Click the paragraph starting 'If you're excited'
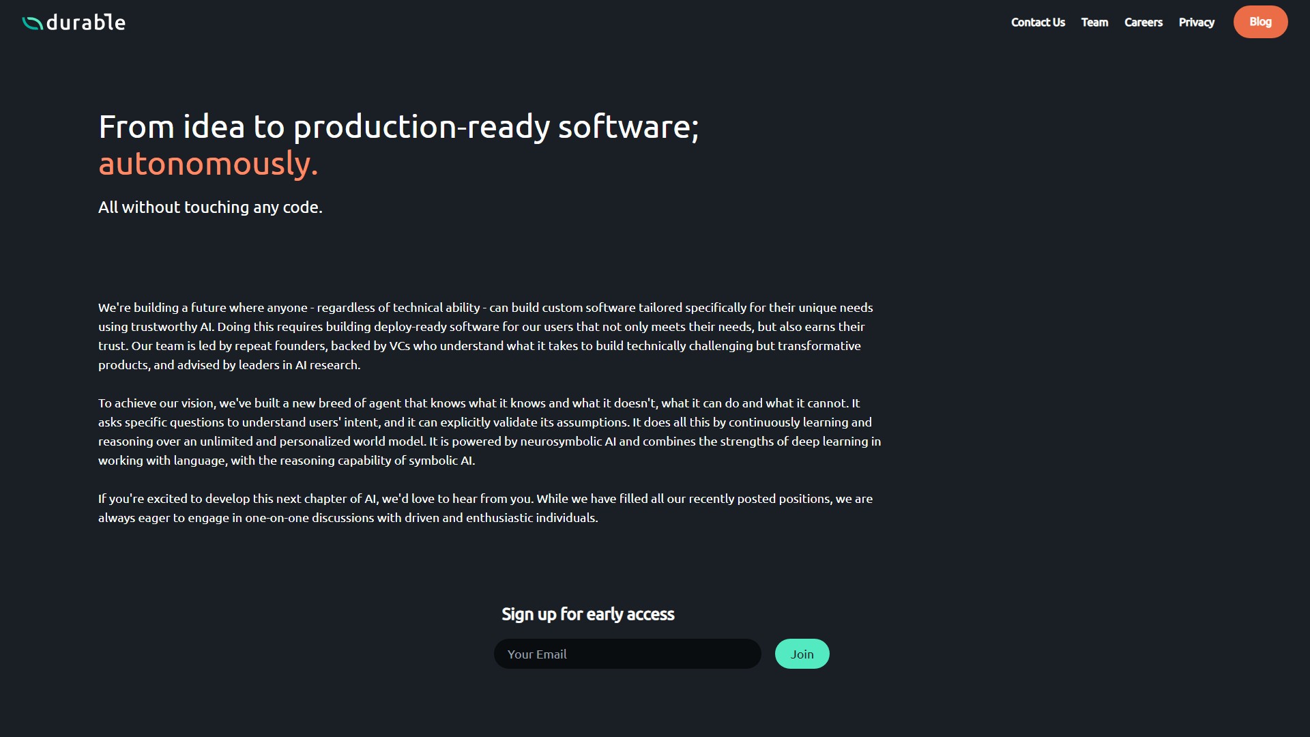This screenshot has width=1310, height=737. pos(484,508)
